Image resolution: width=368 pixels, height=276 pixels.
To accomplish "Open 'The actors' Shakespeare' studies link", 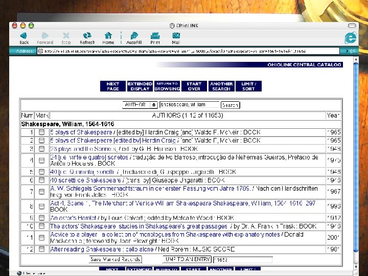I will 139,226.
